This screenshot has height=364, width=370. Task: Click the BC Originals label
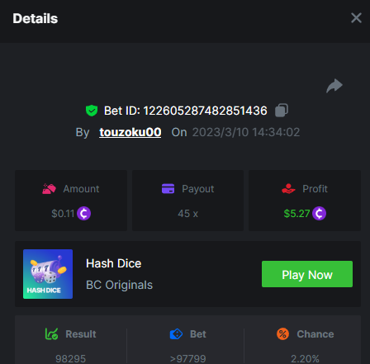[x=119, y=285]
